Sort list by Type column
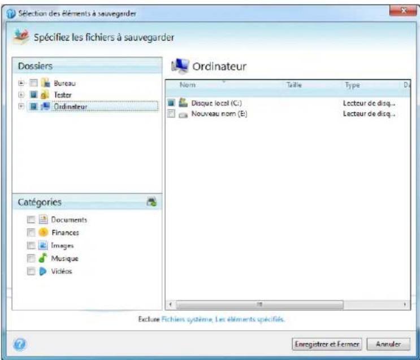 352,85
